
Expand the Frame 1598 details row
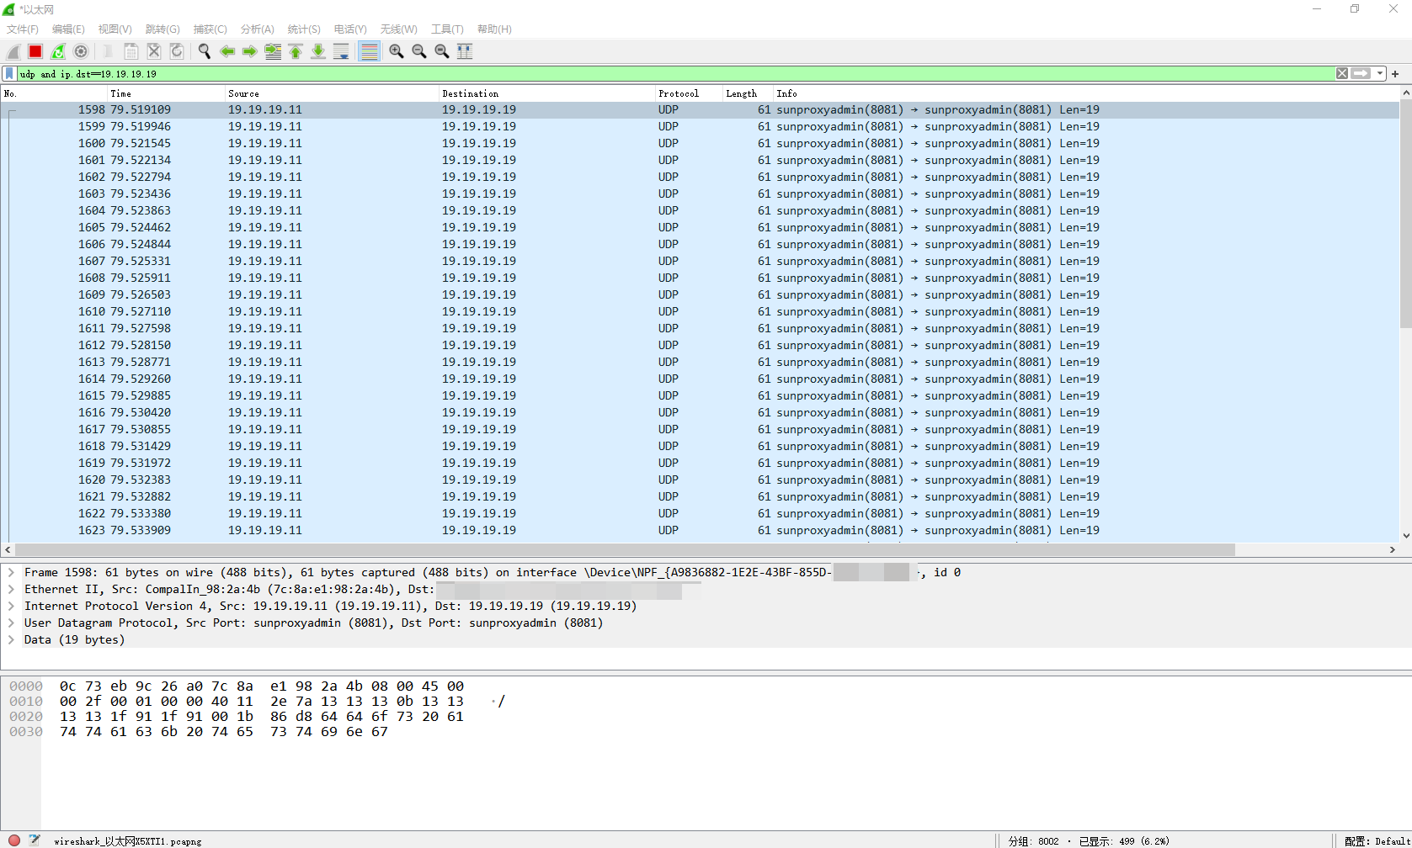pyautogui.click(x=11, y=572)
